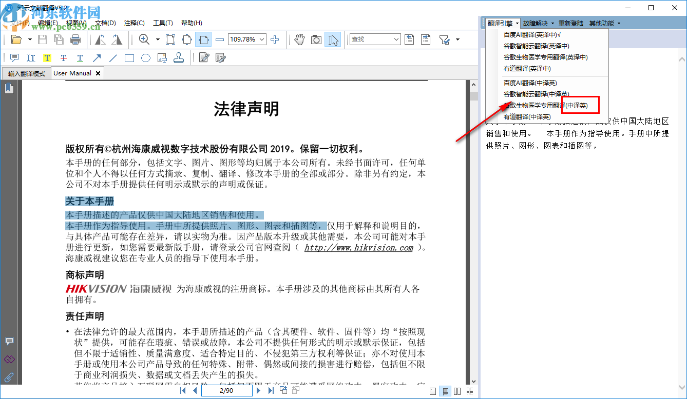This screenshot has width=687, height=399.
Task: Go to the next page
Action: click(x=258, y=391)
